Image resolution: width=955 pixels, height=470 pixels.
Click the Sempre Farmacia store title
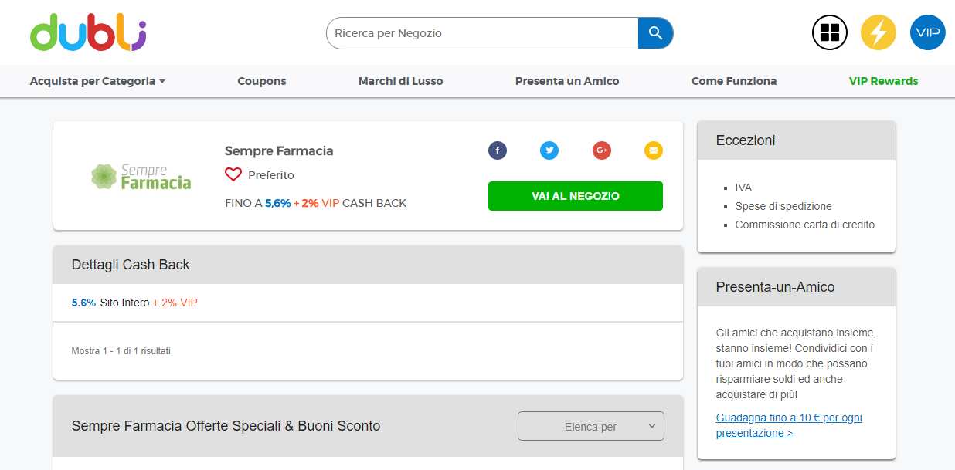click(279, 150)
